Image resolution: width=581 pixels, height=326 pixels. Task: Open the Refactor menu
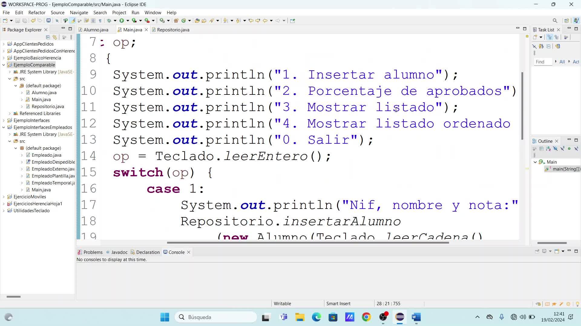click(x=37, y=12)
